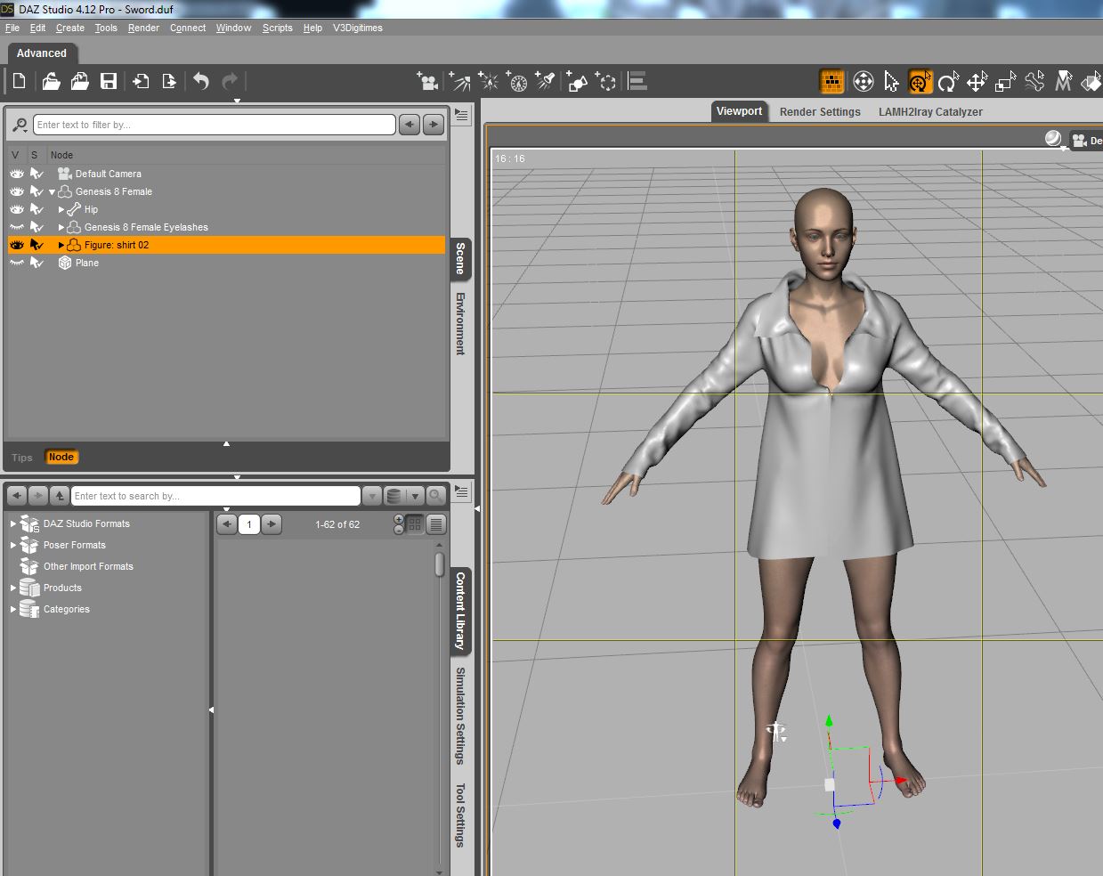Select the Translate tool
This screenshot has height=876, width=1103.
[x=977, y=82]
